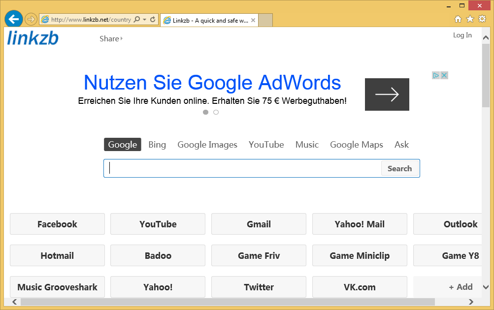This screenshot has height=310, width=494.
Task: Open Favorites using the star icon
Action: point(470,19)
